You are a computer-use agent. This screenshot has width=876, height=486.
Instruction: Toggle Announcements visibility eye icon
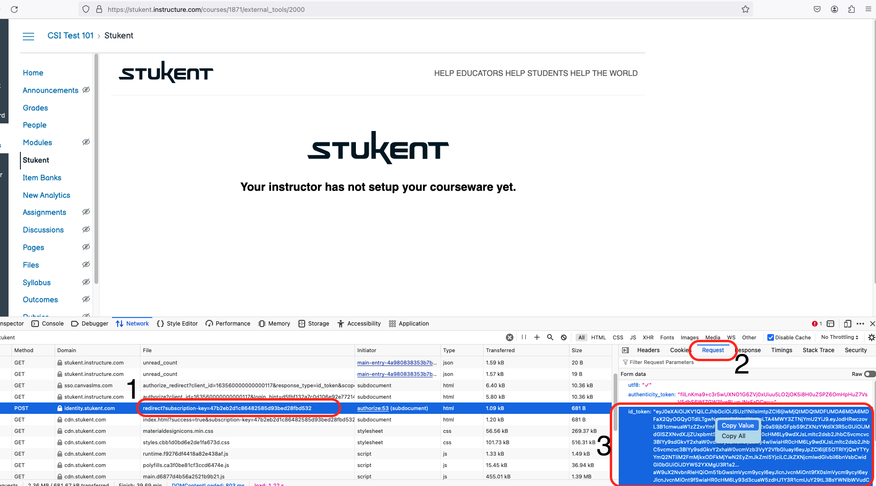coord(86,90)
